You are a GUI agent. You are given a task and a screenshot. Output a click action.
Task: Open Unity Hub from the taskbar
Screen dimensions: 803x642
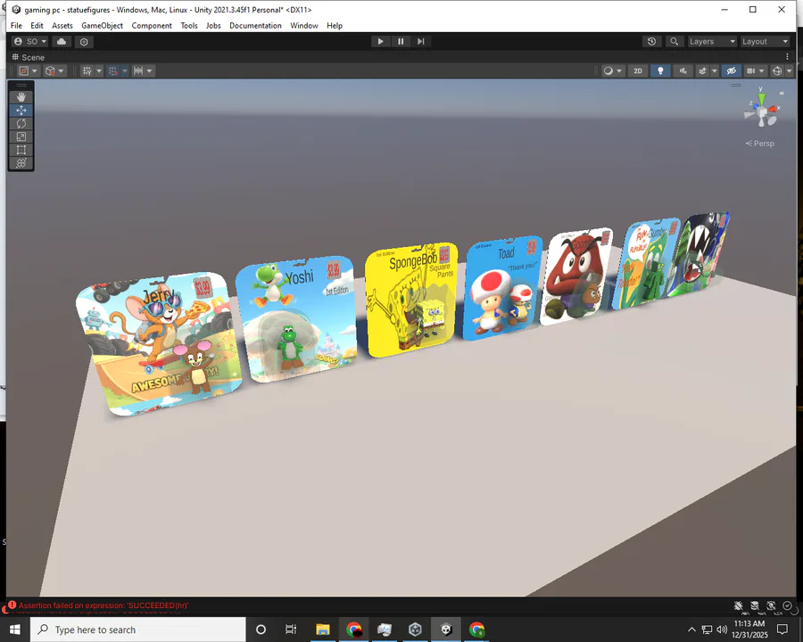(415, 630)
